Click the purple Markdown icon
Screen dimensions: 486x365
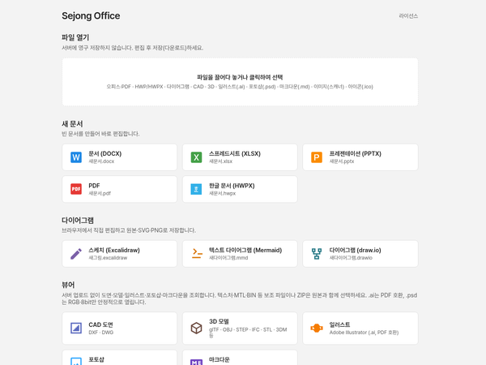[x=196, y=362]
